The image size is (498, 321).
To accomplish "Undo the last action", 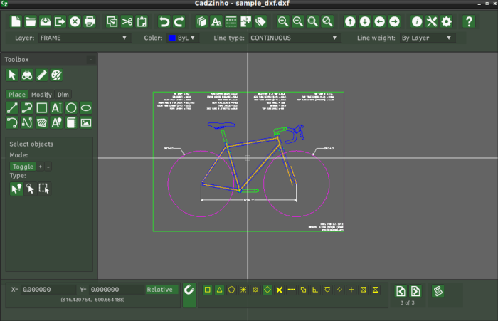I will (164, 21).
